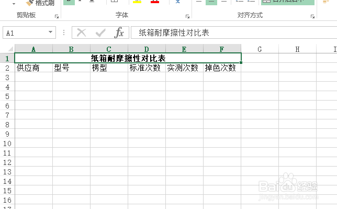This screenshot has height=209, width=337.
Task: Select row 1 header
Action: click(x=7, y=58)
